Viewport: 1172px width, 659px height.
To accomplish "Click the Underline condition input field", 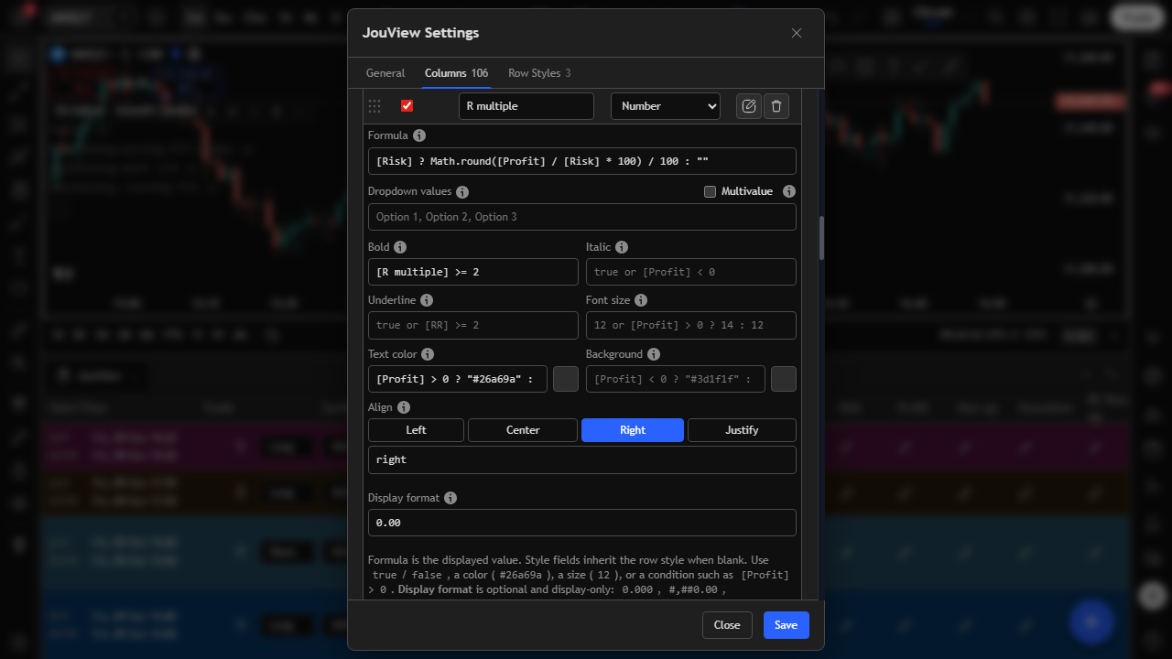I will pos(473,325).
